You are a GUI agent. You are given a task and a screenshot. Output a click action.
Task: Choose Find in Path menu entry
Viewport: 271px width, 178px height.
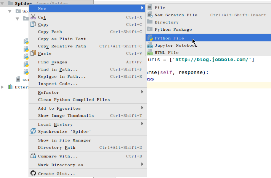click(58, 69)
